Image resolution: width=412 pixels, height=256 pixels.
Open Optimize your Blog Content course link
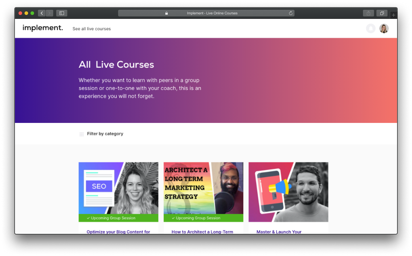[x=118, y=231]
